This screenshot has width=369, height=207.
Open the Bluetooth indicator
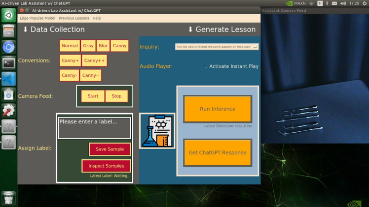point(327,3)
